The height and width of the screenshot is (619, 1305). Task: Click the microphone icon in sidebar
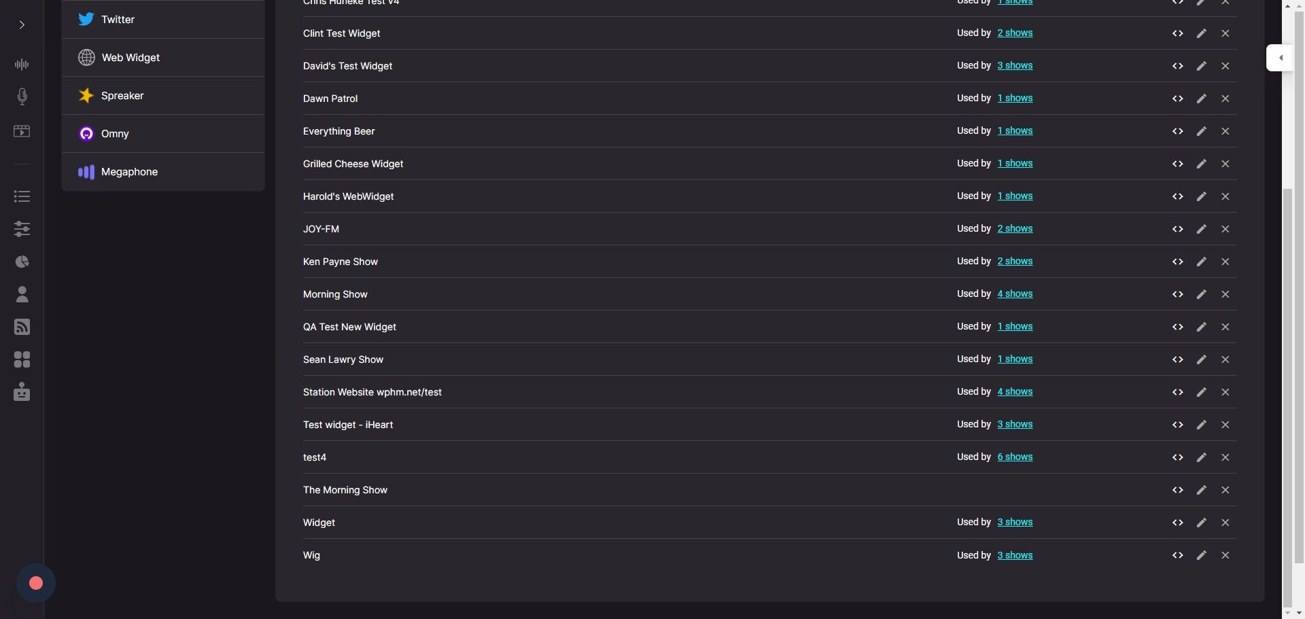coord(22,96)
